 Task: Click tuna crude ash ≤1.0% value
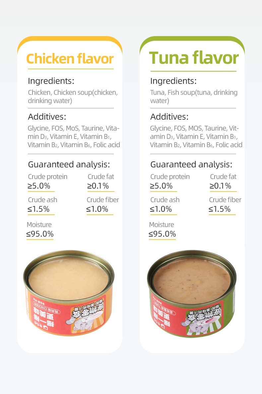[161, 209]
